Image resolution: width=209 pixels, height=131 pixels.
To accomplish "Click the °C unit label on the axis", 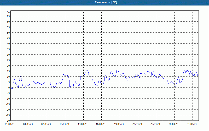I will click(8, 12).
